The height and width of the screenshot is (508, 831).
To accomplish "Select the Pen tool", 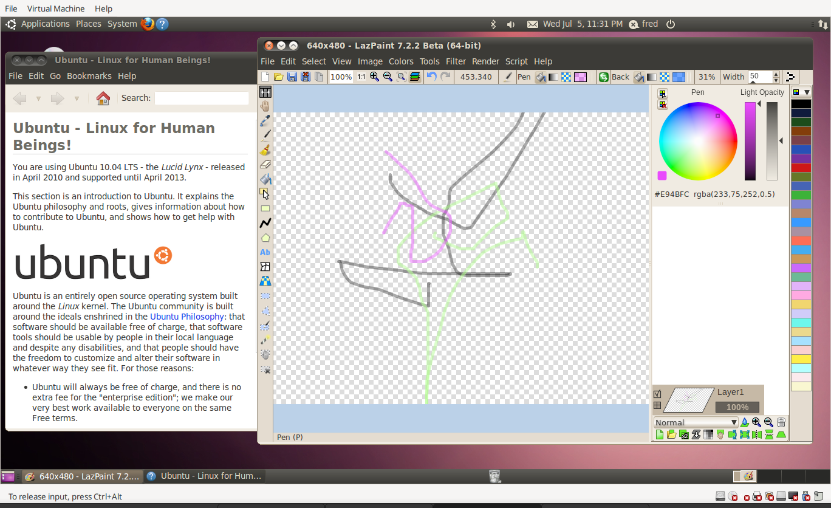I will tap(265, 135).
